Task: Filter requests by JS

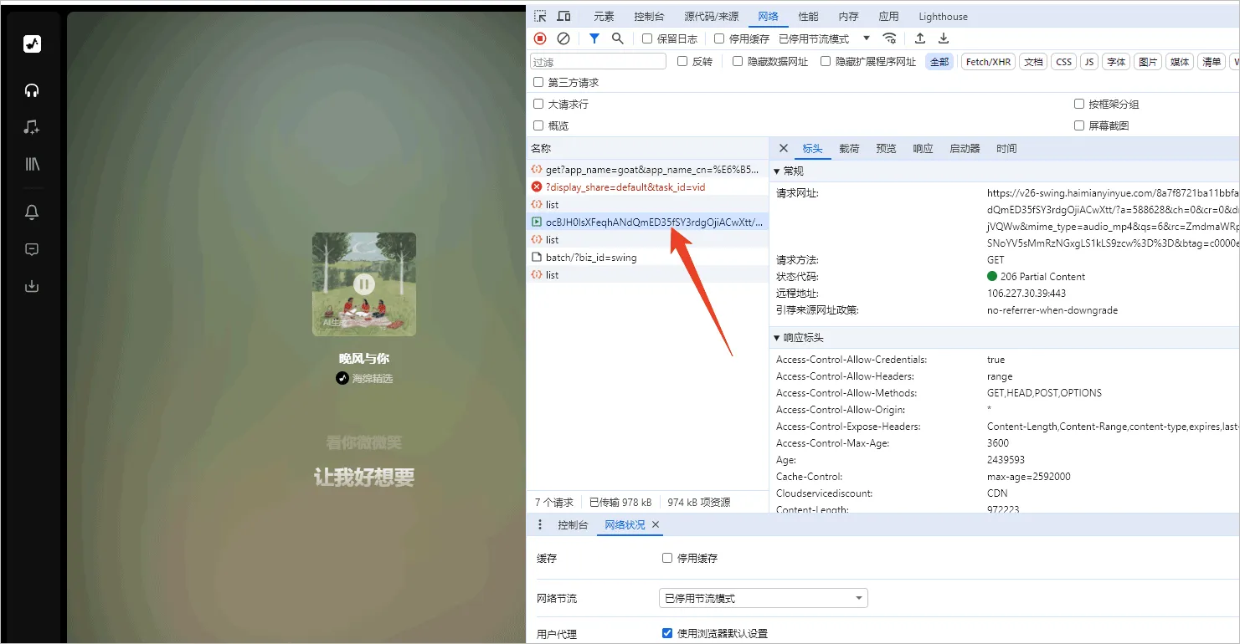Action: [1088, 61]
